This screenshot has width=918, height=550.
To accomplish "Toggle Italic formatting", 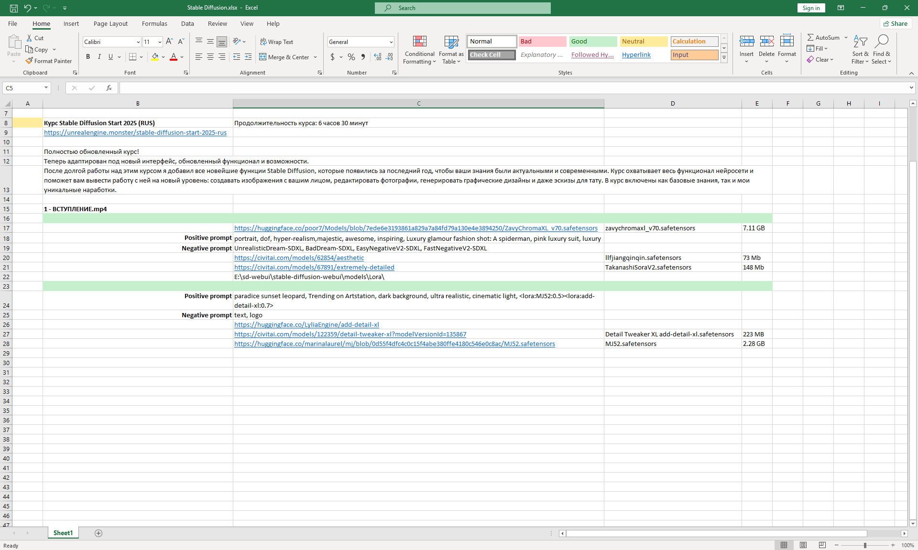I will (x=99, y=57).
